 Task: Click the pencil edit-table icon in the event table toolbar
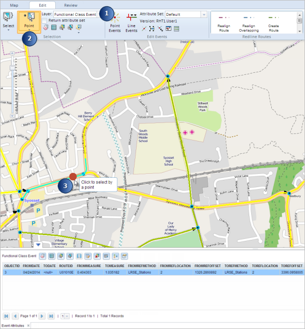coord(88,256)
